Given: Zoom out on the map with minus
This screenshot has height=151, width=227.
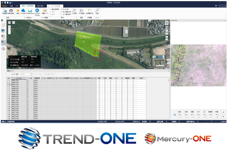Looking at the screenshot, I should click(x=9, y=32).
